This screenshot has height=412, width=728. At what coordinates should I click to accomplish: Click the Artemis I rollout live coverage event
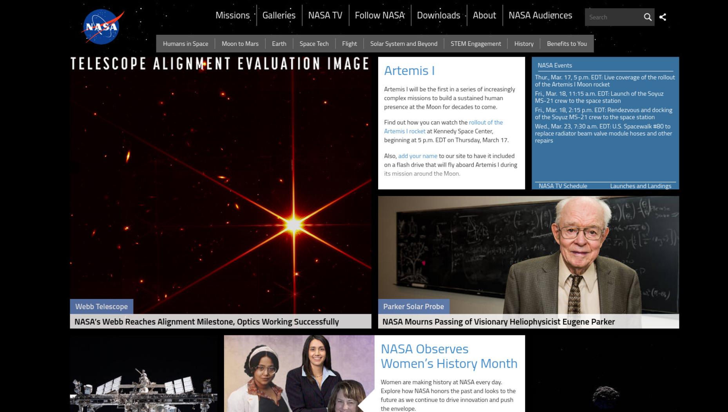(605, 81)
